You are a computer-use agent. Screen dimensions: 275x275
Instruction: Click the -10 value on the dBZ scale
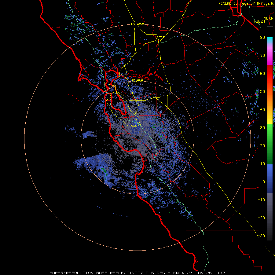pos(261,200)
